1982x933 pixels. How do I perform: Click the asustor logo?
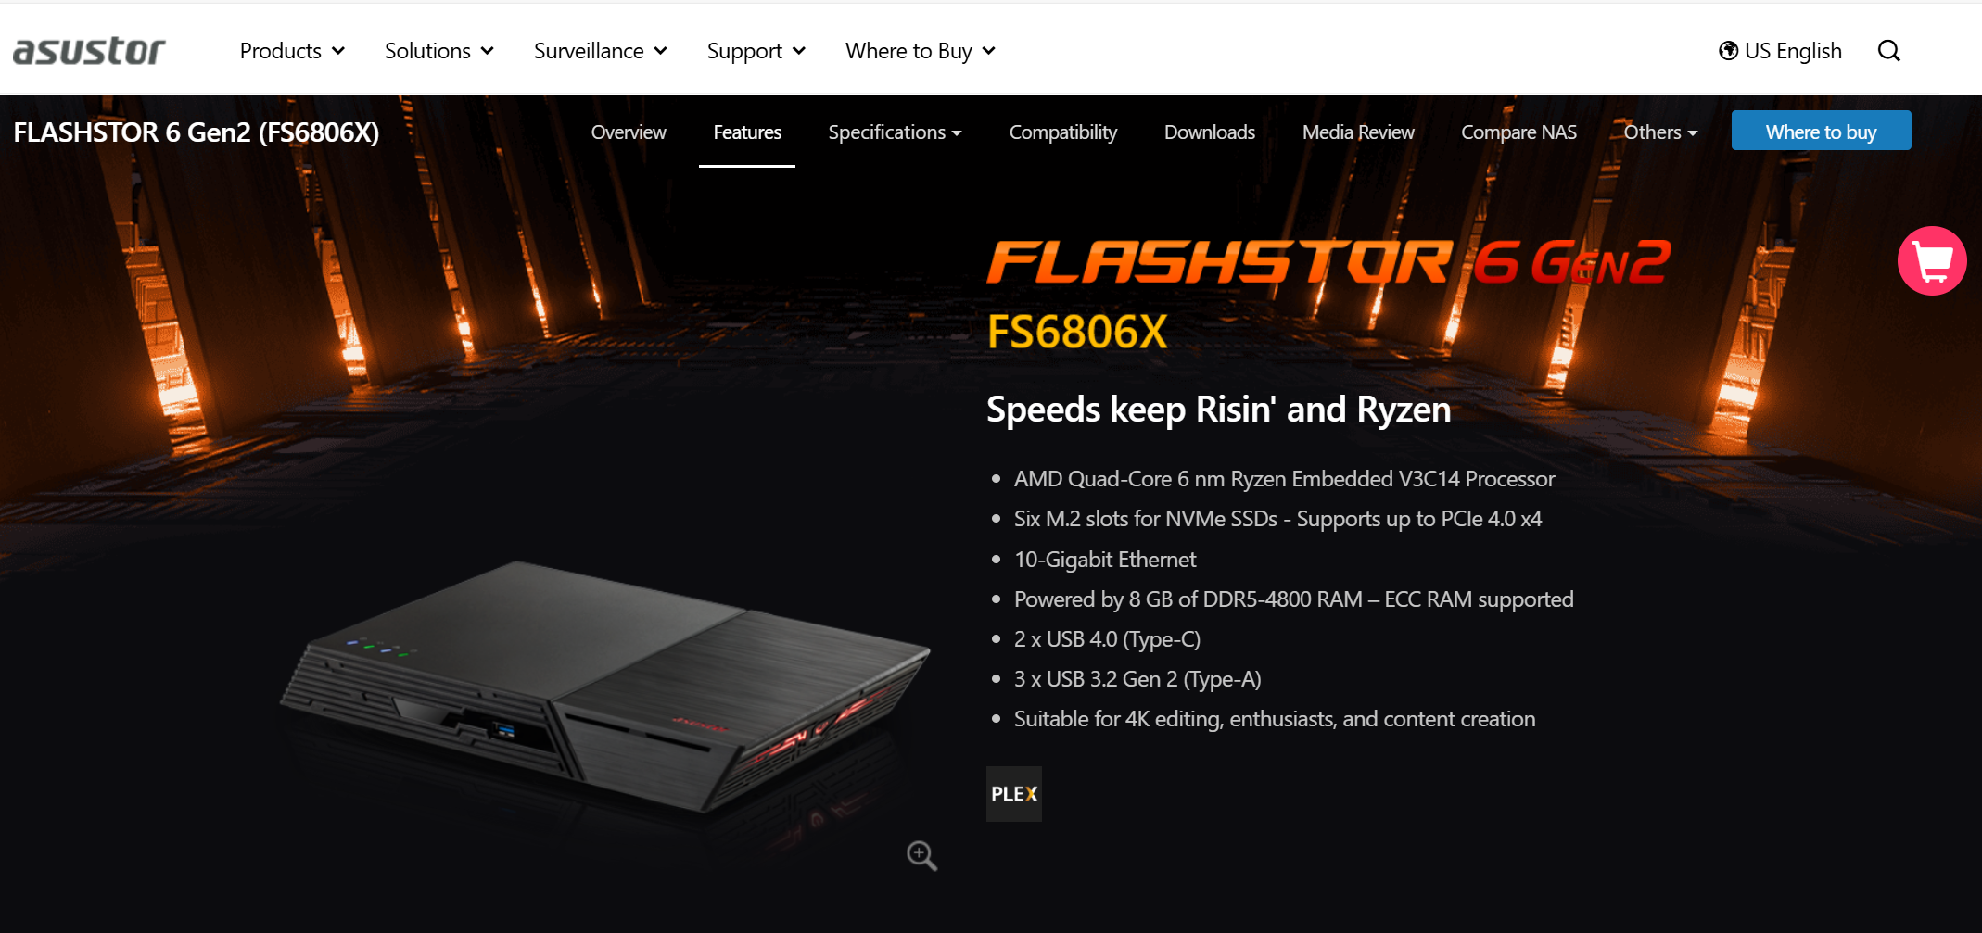(x=89, y=51)
